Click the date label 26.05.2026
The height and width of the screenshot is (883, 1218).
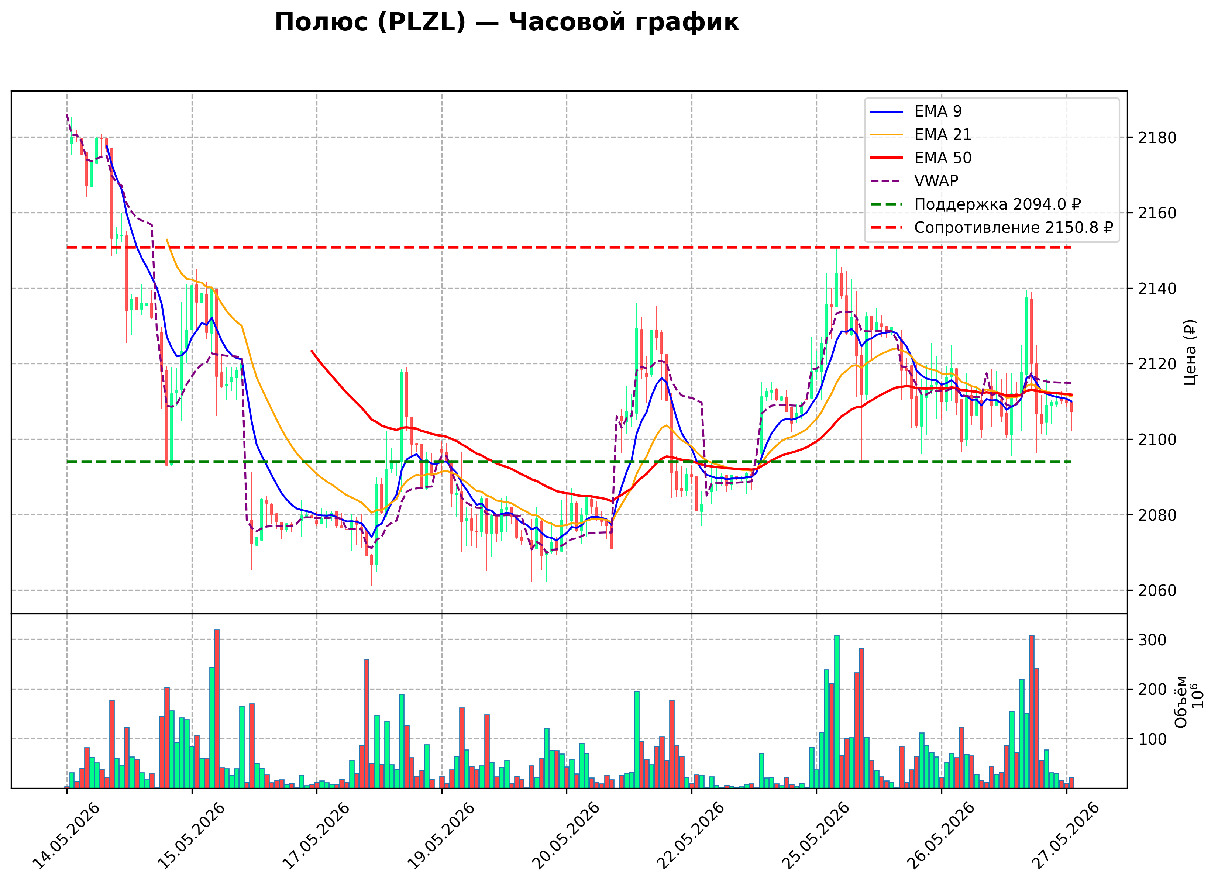(x=940, y=836)
